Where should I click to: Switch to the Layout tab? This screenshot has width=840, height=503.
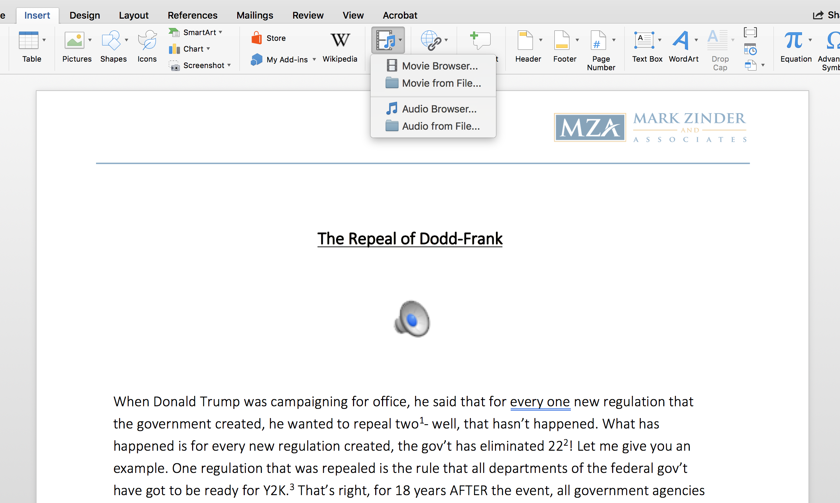(134, 15)
